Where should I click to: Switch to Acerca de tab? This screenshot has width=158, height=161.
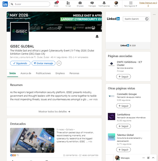click(26, 73)
